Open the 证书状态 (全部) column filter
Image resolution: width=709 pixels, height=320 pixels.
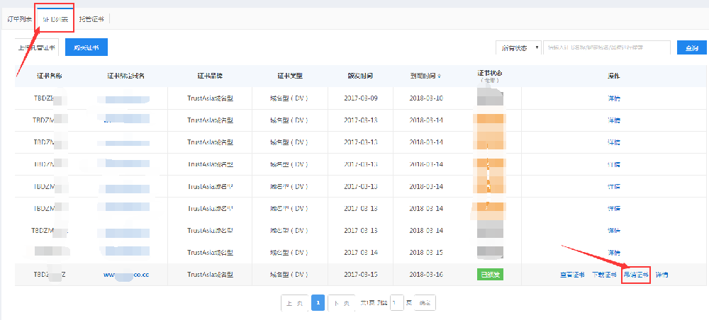[490, 76]
